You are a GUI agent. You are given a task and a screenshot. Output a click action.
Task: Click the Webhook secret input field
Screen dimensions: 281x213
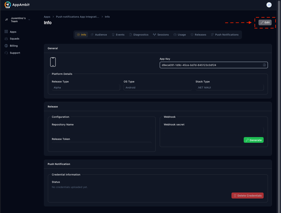tap(214, 131)
